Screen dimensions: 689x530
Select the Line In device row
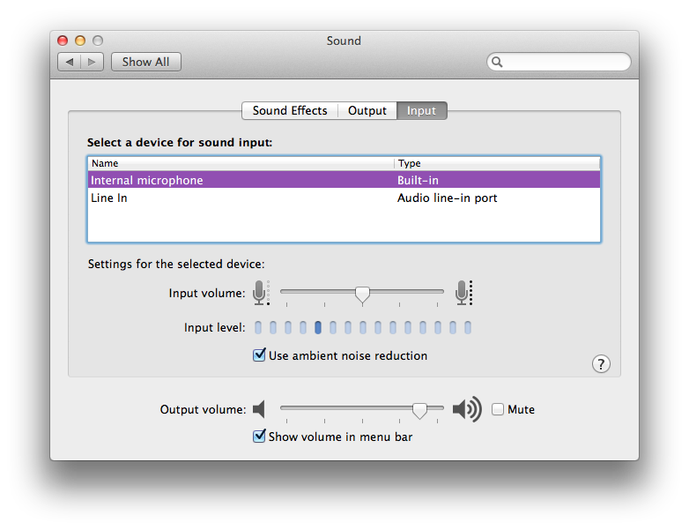pyautogui.click(x=344, y=198)
